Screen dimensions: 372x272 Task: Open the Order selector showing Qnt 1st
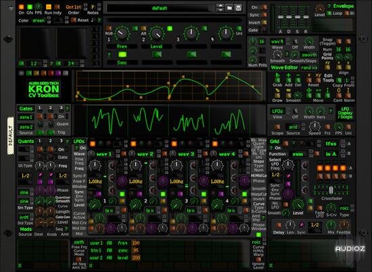74,7
